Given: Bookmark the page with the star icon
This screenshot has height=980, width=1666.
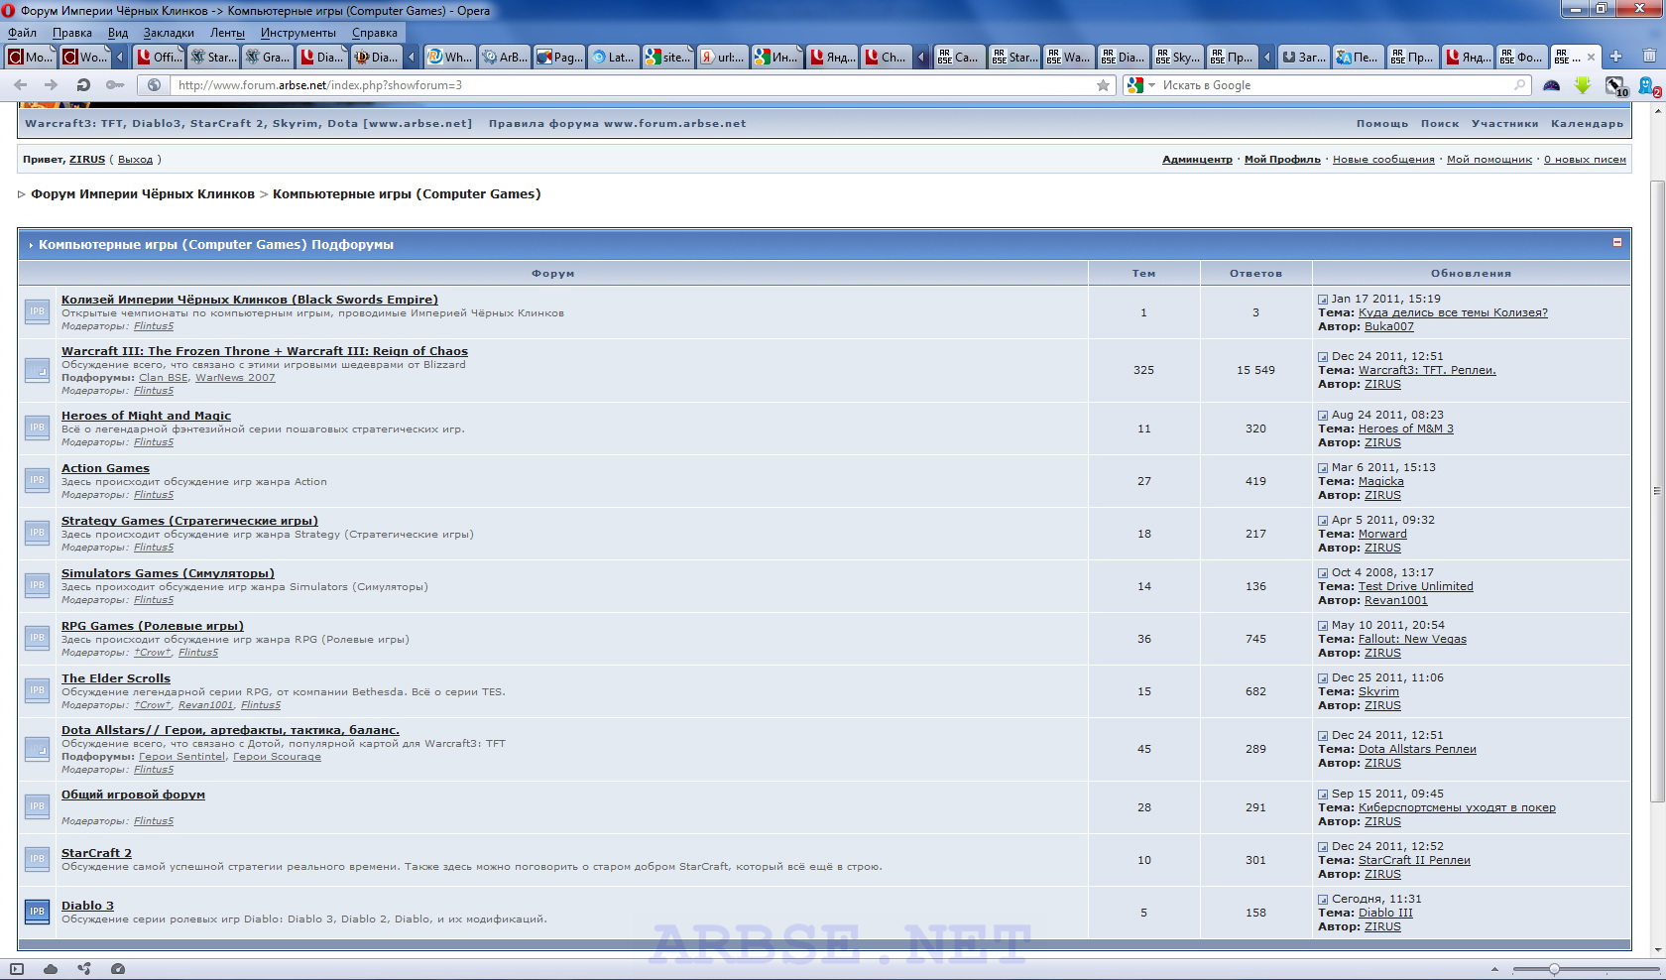Looking at the screenshot, I should coord(1103,85).
